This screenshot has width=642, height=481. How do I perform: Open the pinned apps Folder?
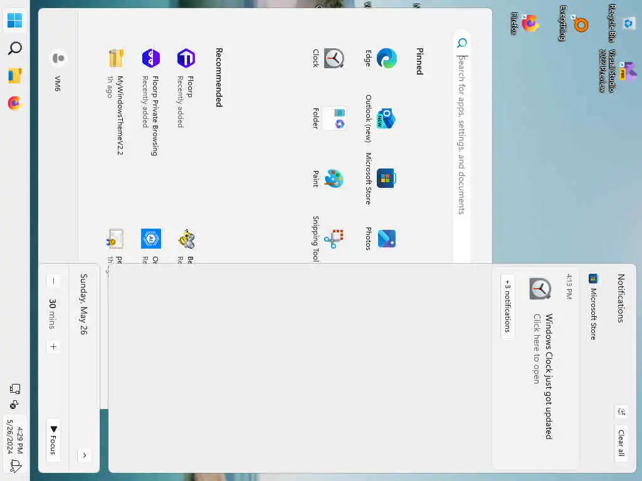pos(329,118)
